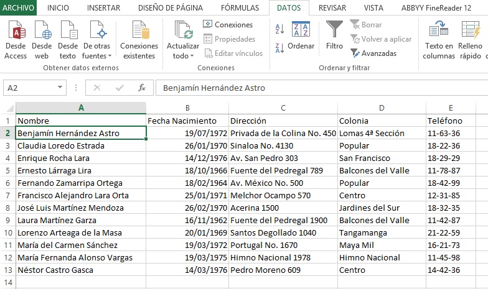Click the Avanzadas filter button
Viewport: 488px width, 289px height.
(x=373, y=53)
